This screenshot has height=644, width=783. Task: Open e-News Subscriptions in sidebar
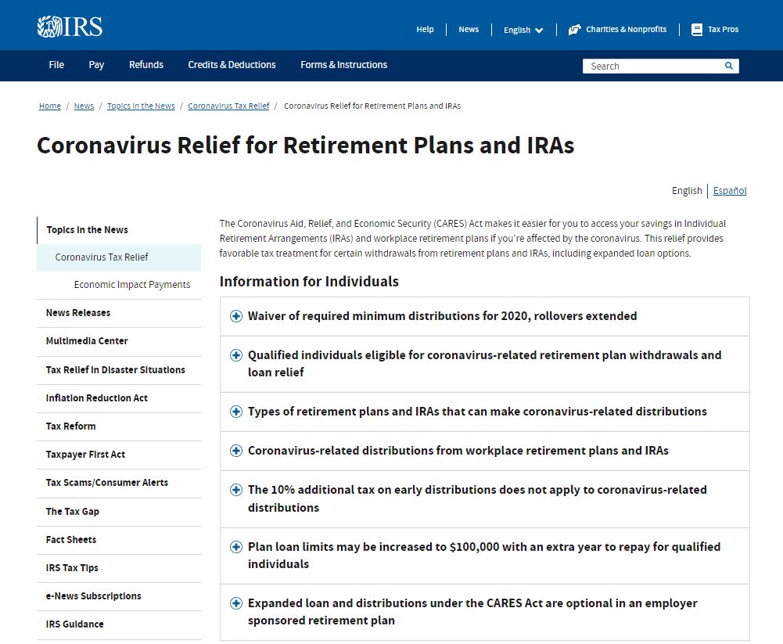point(93,596)
